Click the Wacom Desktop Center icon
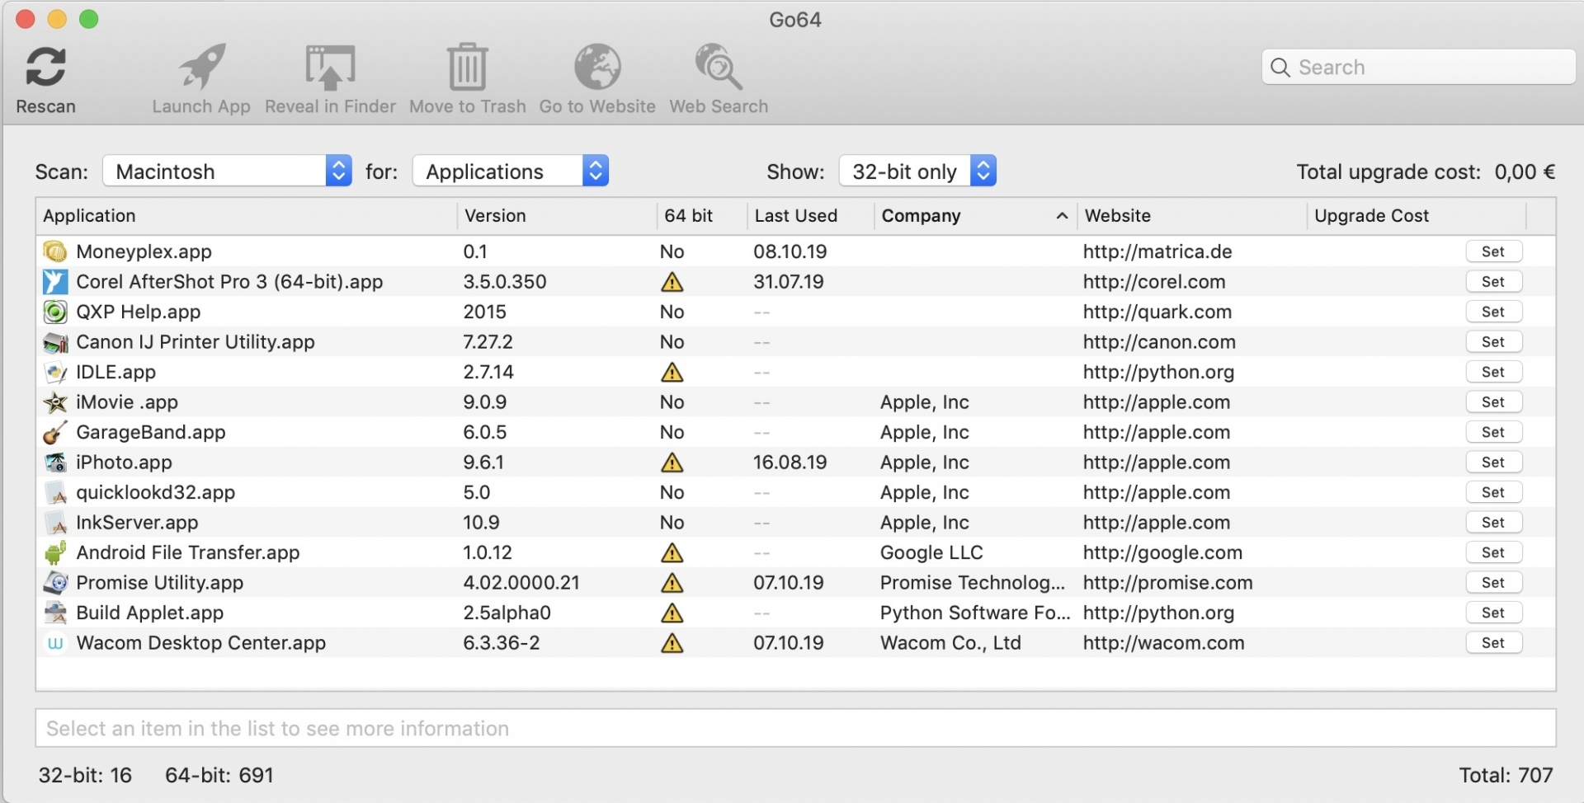This screenshot has width=1584, height=803. point(55,643)
